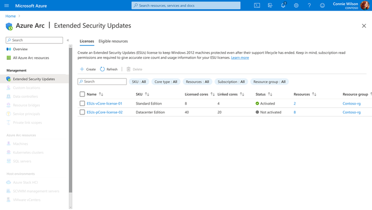372x210 pixels.
Task: Open the SKU : All filter
Action: coord(139,82)
